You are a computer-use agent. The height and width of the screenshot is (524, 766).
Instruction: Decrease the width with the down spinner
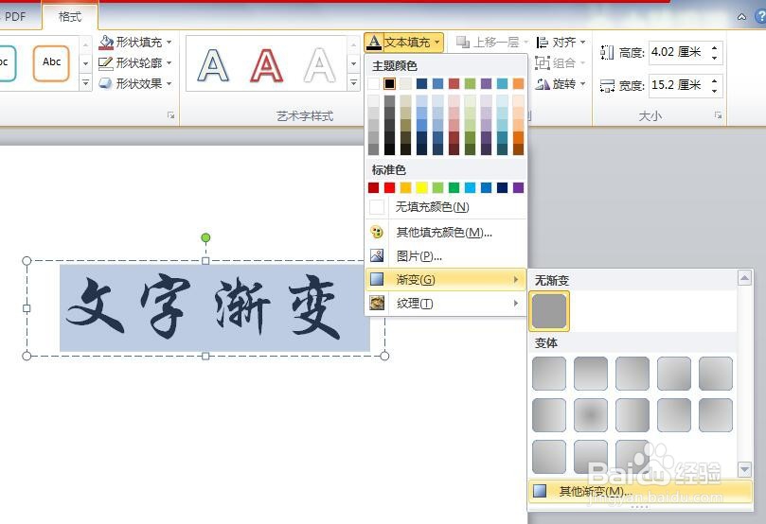tap(715, 90)
